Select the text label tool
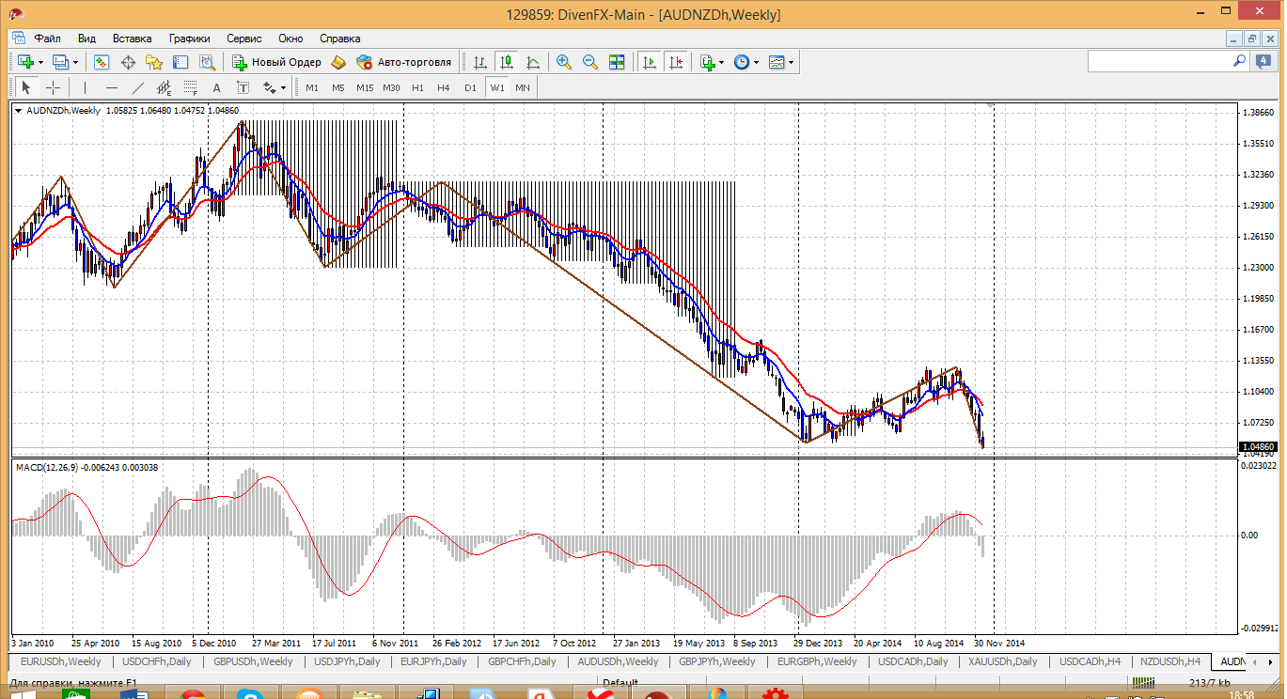The image size is (1287, 699). 243,87
